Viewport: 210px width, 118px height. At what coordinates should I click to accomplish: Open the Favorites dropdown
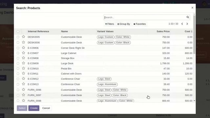tap(139, 24)
